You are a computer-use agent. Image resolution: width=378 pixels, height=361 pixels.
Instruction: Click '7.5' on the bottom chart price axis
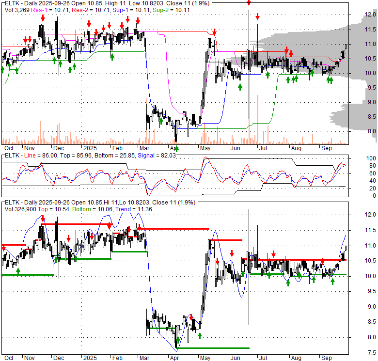click(x=372, y=353)
